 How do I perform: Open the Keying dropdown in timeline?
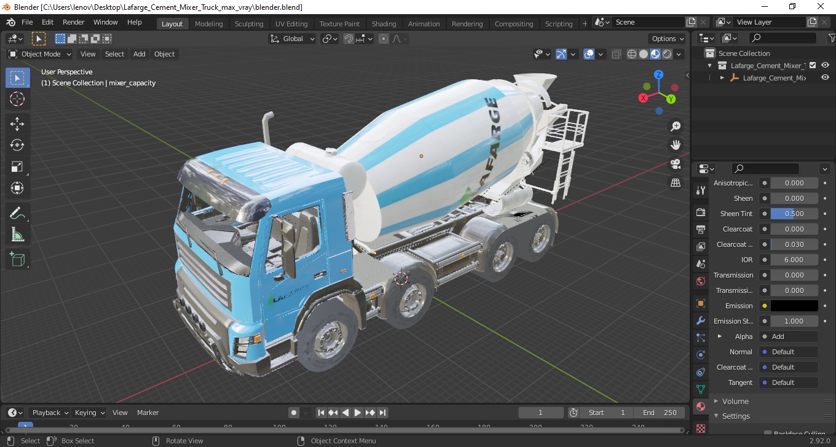[x=90, y=413]
